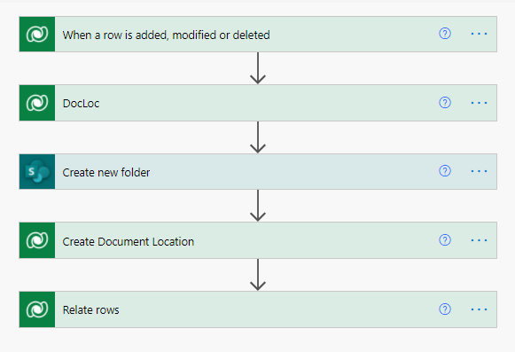Click the Dataverse icon on Relate rows
515x352 pixels.
(x=37, y=309)
